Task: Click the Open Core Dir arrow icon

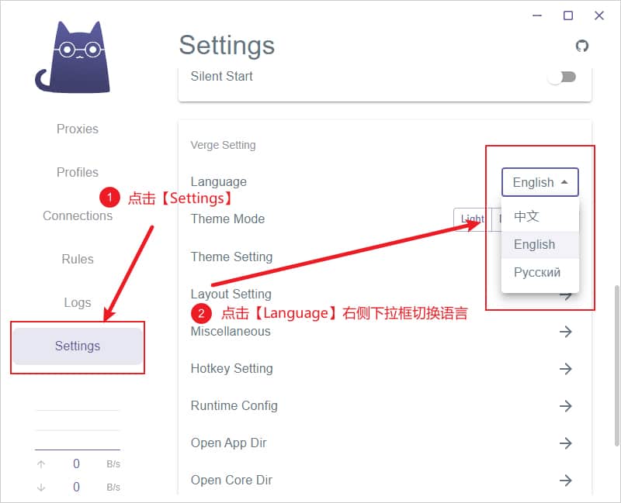Action: (566, 481)
